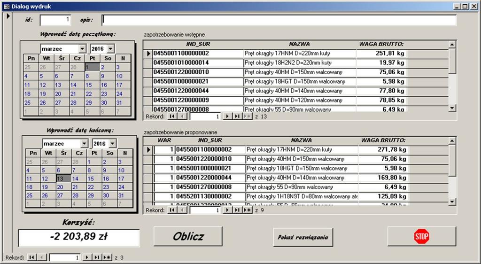The image size is (481, 264).
Task: Click record number box in main form navigator
Action: (65, 257)
